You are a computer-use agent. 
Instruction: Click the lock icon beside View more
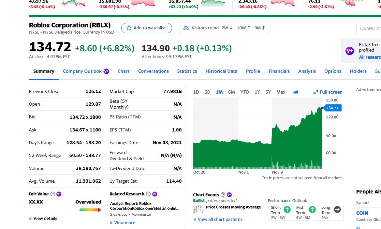[x=111, y=223]
